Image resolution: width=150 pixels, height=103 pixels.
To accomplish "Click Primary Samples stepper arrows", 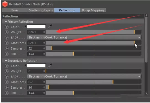I will tap(44, 48).
